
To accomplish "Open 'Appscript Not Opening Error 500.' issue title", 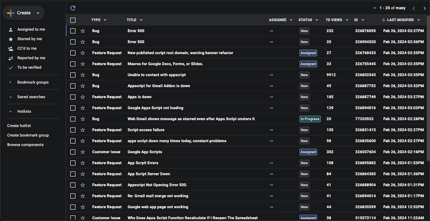I will (157, 185).
